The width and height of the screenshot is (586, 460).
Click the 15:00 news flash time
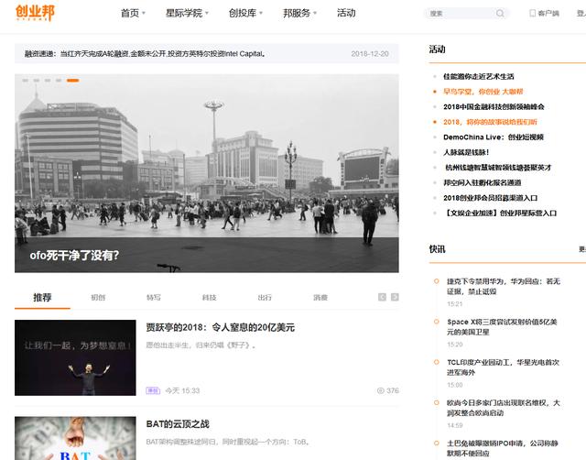pos(455,385)
